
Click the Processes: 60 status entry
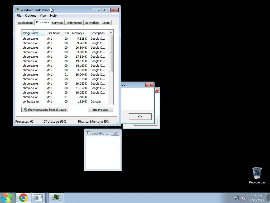24,122
